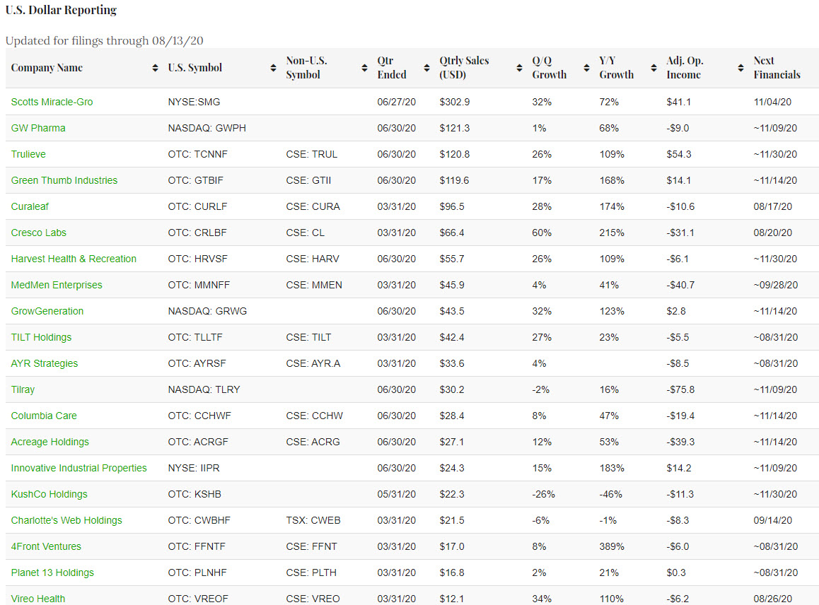
Task: Open the Curaleaf link
Action: click(x=30, y=206)
